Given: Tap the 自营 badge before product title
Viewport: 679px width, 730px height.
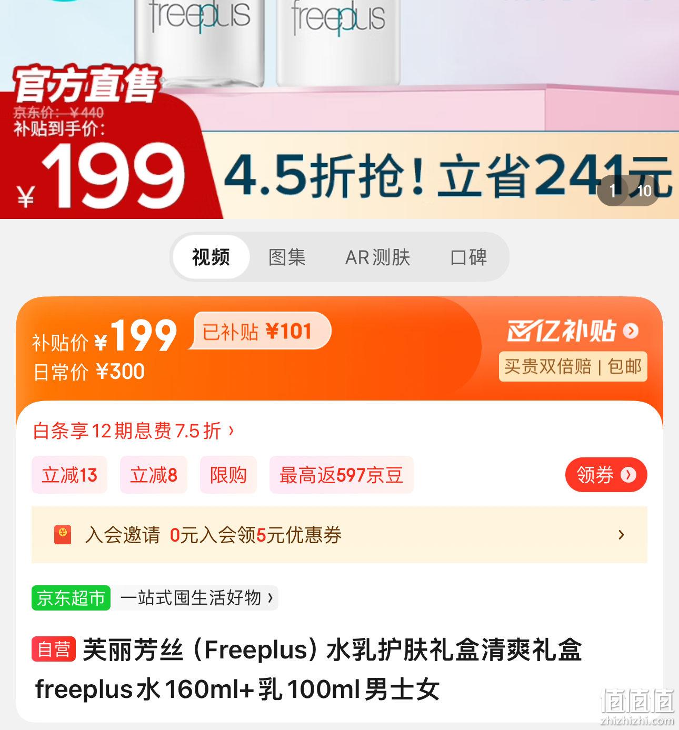Looking at the screenshot, I should pyautogui.click(x=54, y=649).
